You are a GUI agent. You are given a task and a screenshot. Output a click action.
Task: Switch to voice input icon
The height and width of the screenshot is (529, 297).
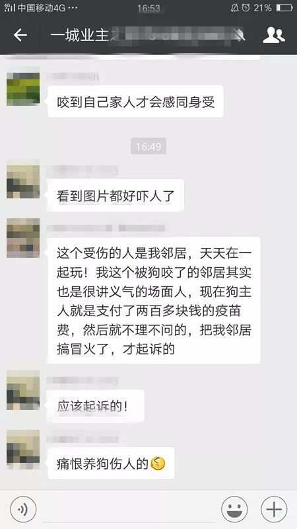[23, 509]
